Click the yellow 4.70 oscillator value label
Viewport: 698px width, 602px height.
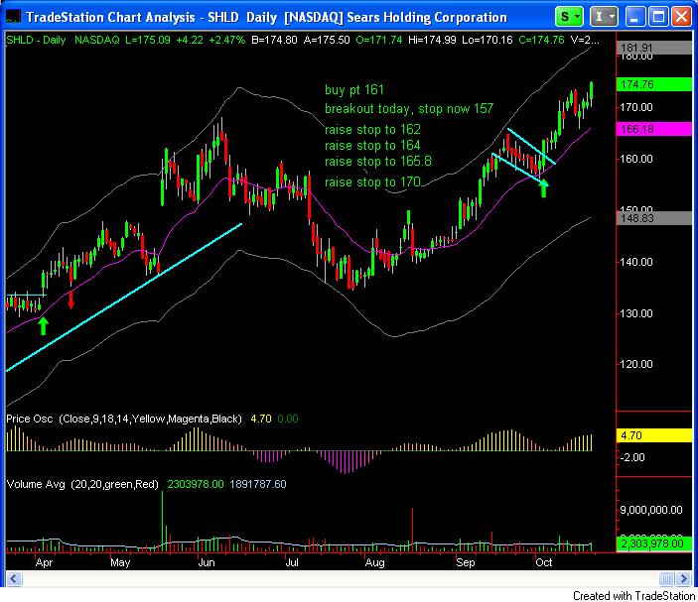pyautogui.click(x=654, y=435)
